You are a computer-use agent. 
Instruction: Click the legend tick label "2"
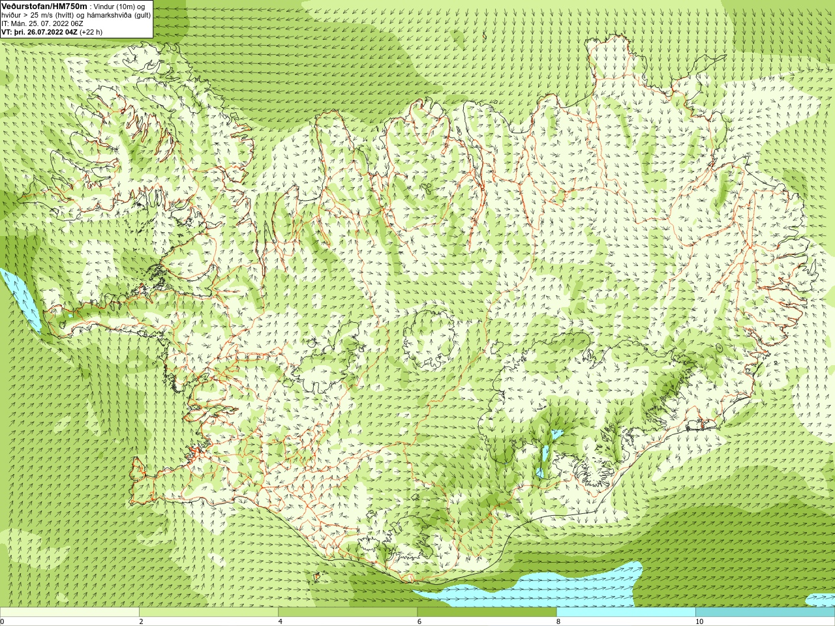coord(141,621)
